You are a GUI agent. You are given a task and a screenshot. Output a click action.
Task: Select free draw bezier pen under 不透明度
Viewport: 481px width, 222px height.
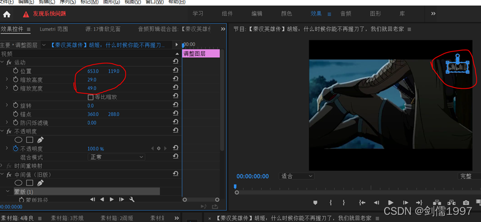point(40,140)
